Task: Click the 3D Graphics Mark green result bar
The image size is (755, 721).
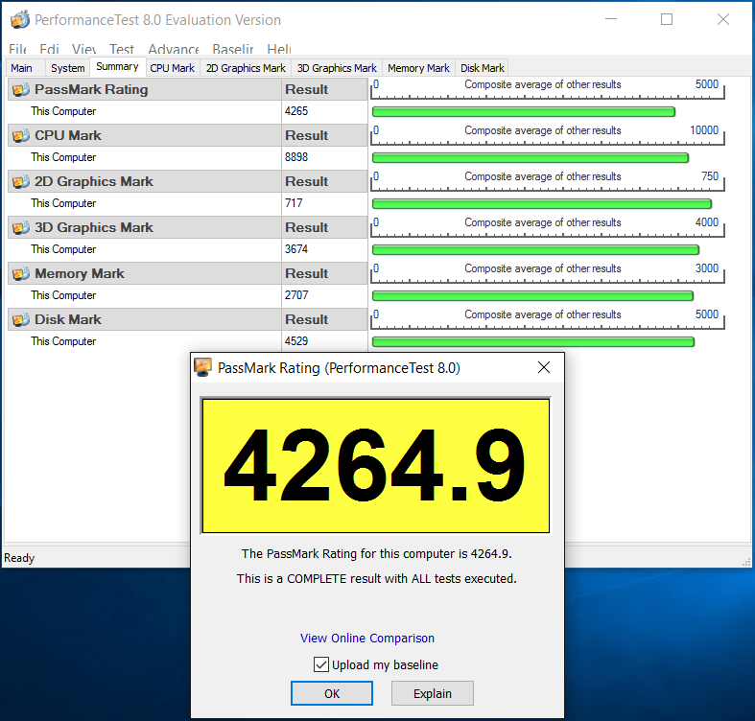Action: pyautogui.click(x=536, y=250)
